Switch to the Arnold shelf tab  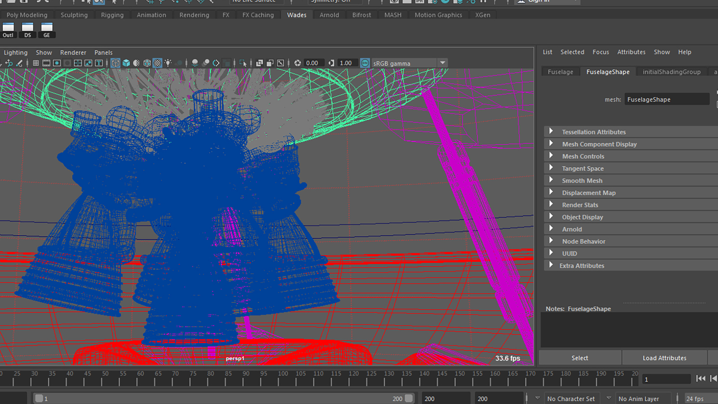329,15
